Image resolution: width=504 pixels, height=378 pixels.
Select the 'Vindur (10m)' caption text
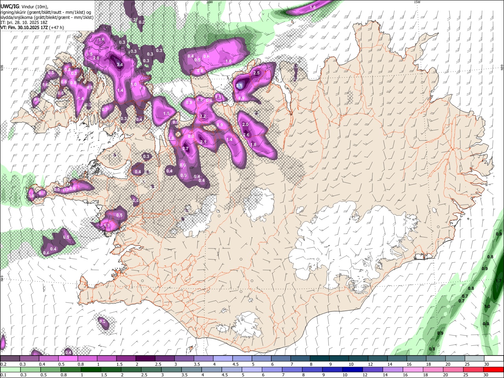tap(34, 7)
